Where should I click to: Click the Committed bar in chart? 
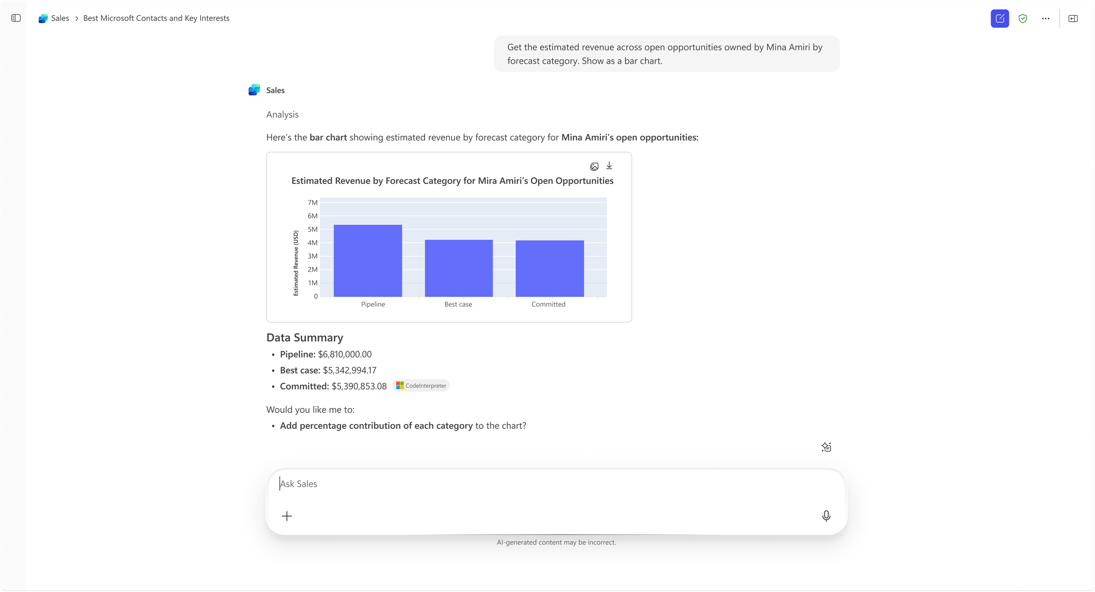click(550, 268)
